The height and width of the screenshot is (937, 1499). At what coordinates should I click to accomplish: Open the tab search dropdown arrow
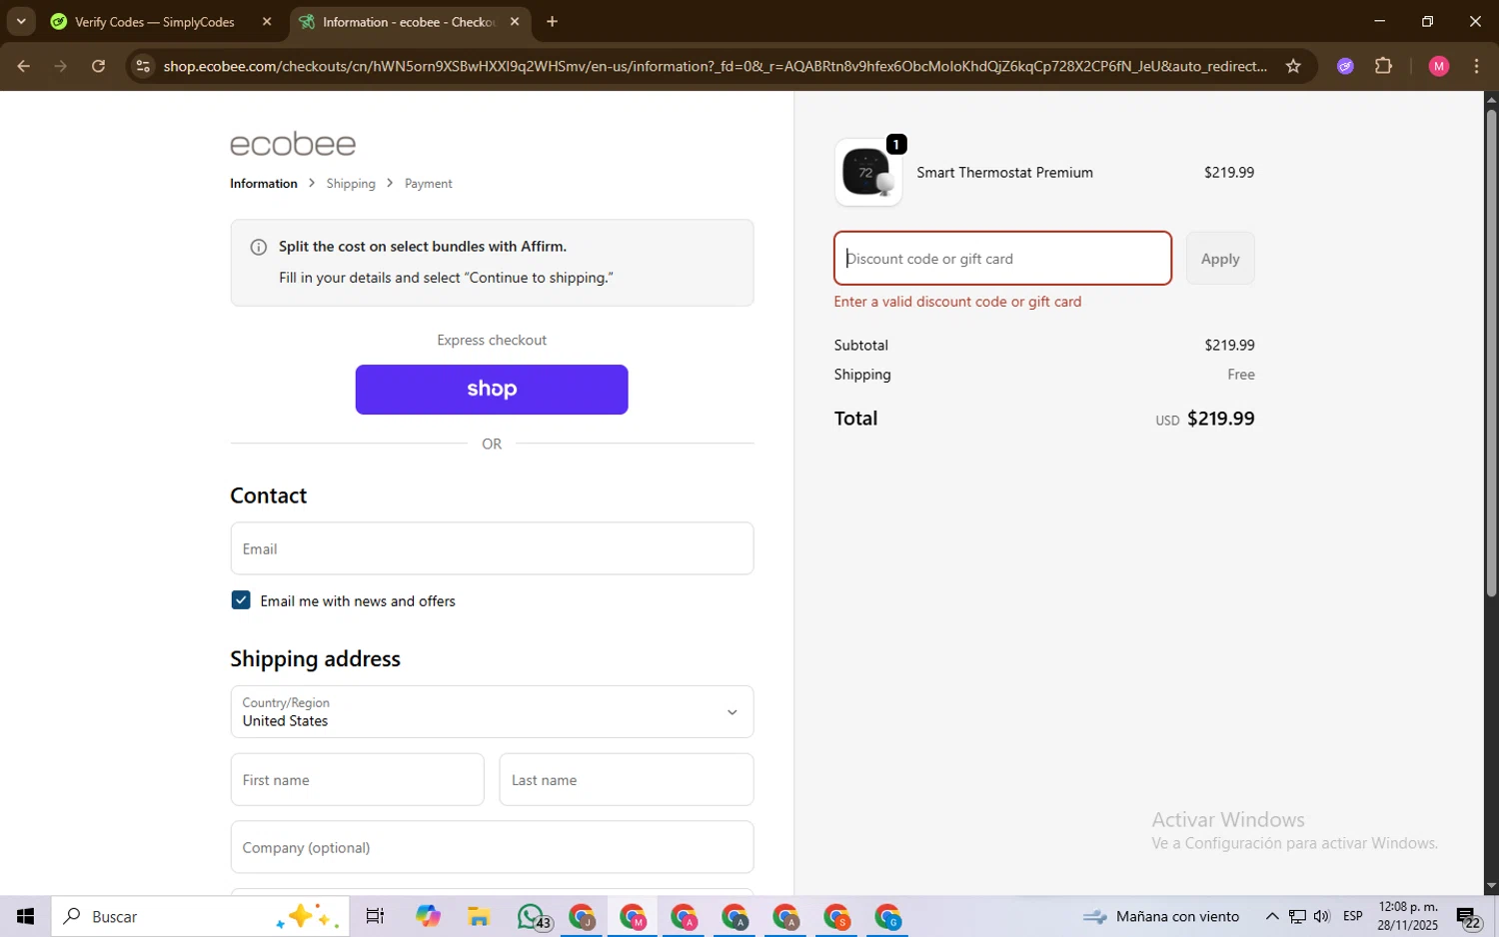pyautogui.click(x=21, y=21)
